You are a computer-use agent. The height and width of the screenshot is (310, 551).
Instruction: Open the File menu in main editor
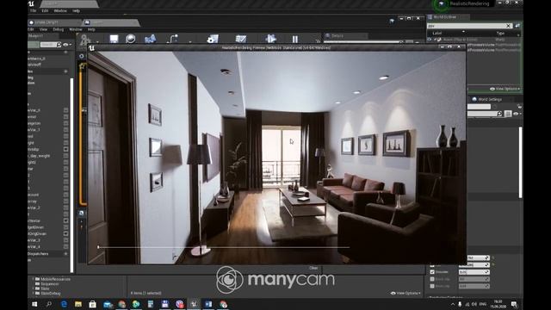tap(33, 11)
